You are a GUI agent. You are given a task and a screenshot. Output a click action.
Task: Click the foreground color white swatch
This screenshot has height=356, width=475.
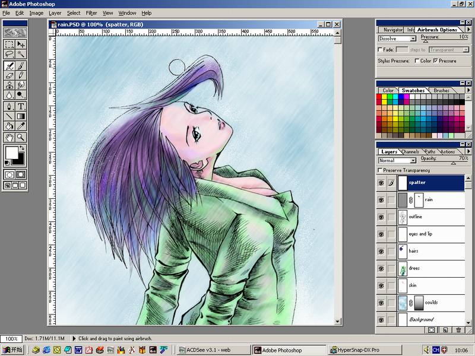(x=11, y=152)
